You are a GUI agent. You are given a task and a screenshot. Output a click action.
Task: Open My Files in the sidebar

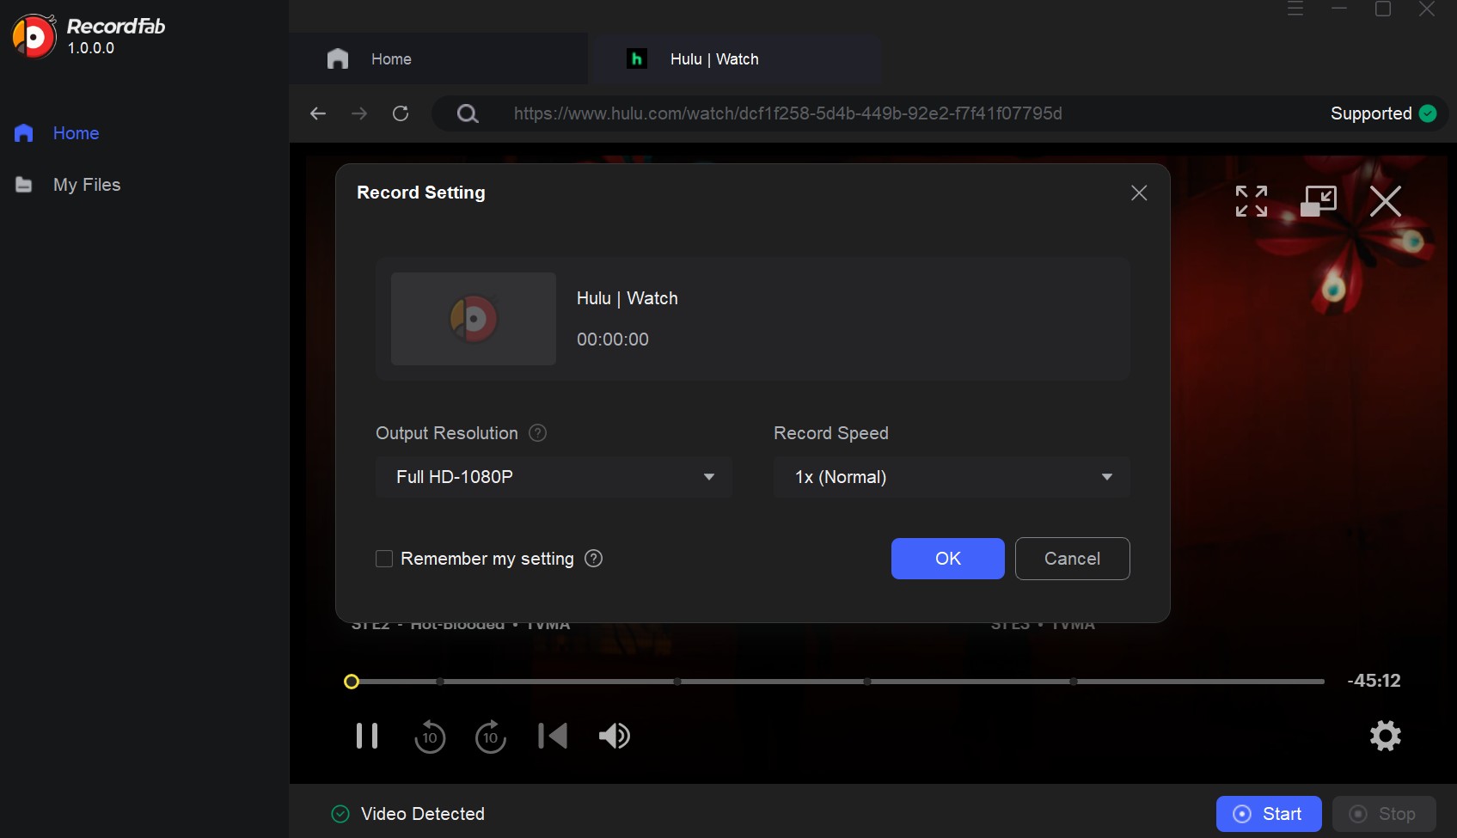point(67,185)
